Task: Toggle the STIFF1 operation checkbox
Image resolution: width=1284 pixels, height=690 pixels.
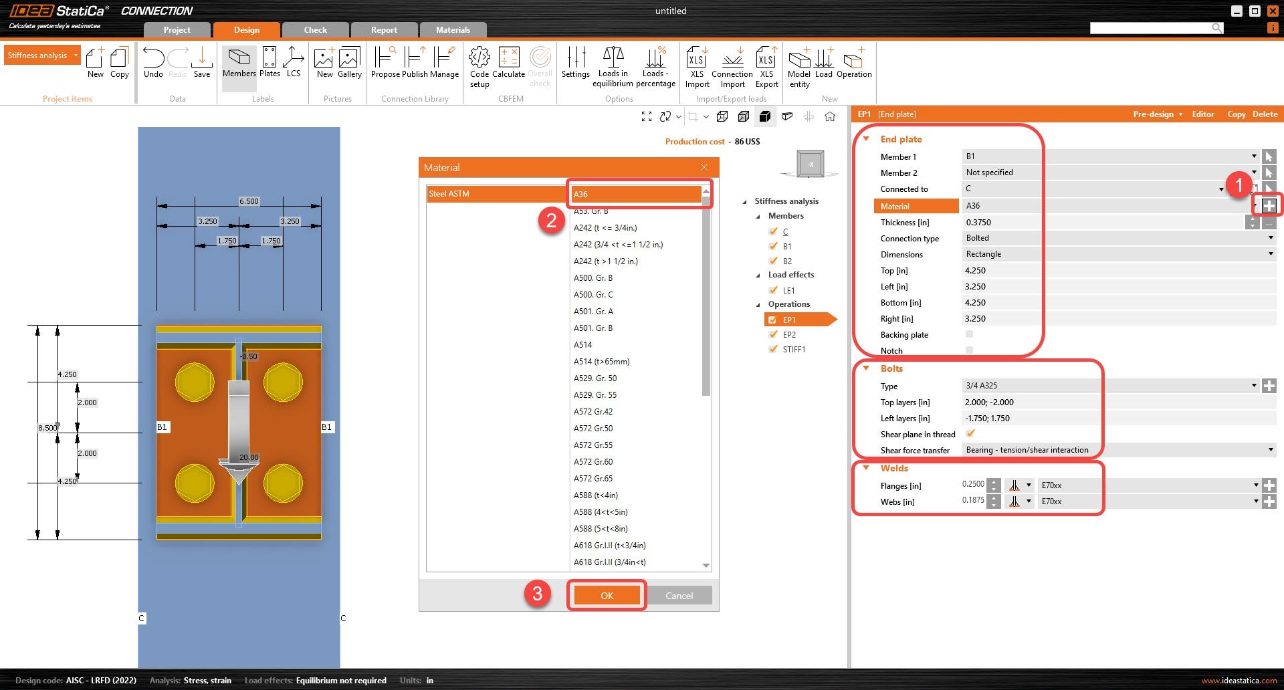Action: coord(773,349)
